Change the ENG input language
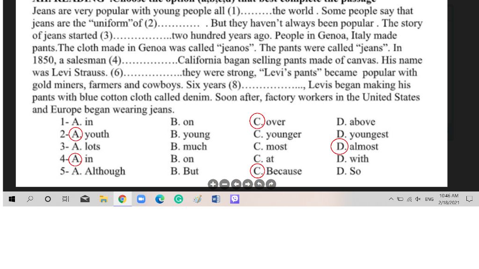The image size is (479, 269). [x=429, y=199]
